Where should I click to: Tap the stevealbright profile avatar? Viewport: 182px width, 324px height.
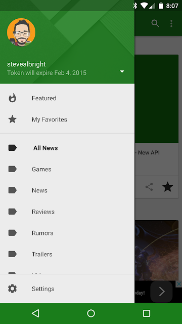coord(21,32)
